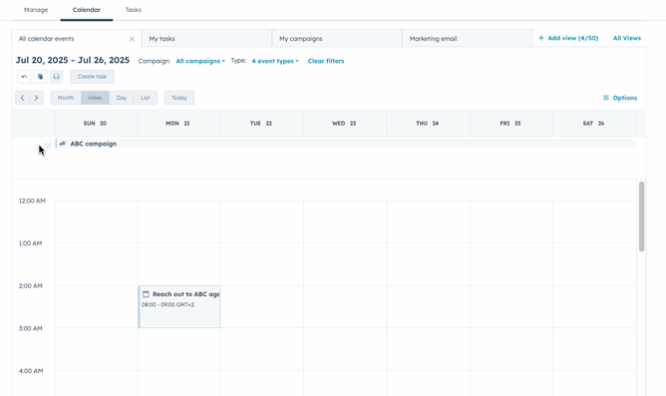Click the 4:00 AM time label
The image size is (666, 396).
tap(31, 370)
